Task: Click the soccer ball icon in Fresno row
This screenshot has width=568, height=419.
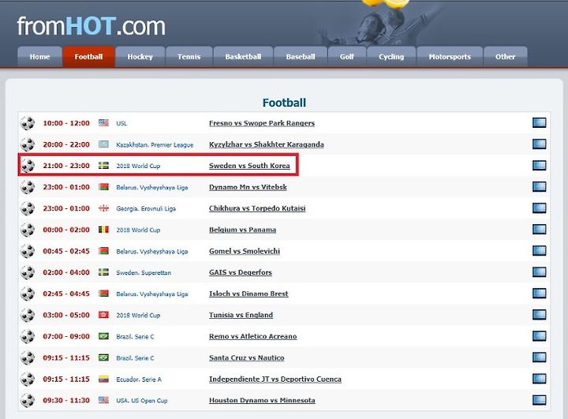Action: tap(28, 123)
